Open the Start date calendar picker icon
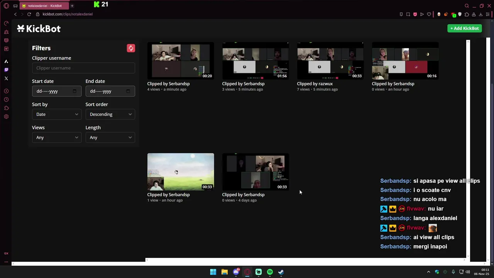494x278 pixels. point(74,91)
